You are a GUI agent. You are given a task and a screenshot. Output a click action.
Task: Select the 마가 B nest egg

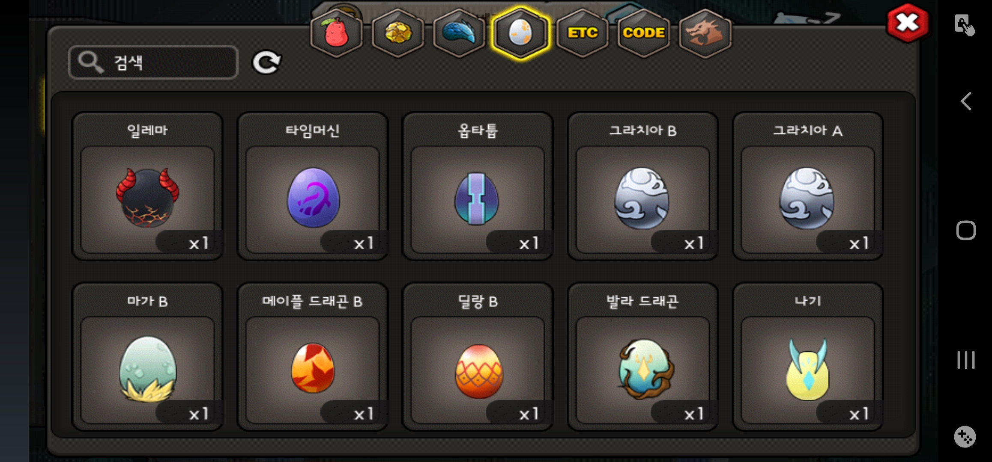[147, 357]
